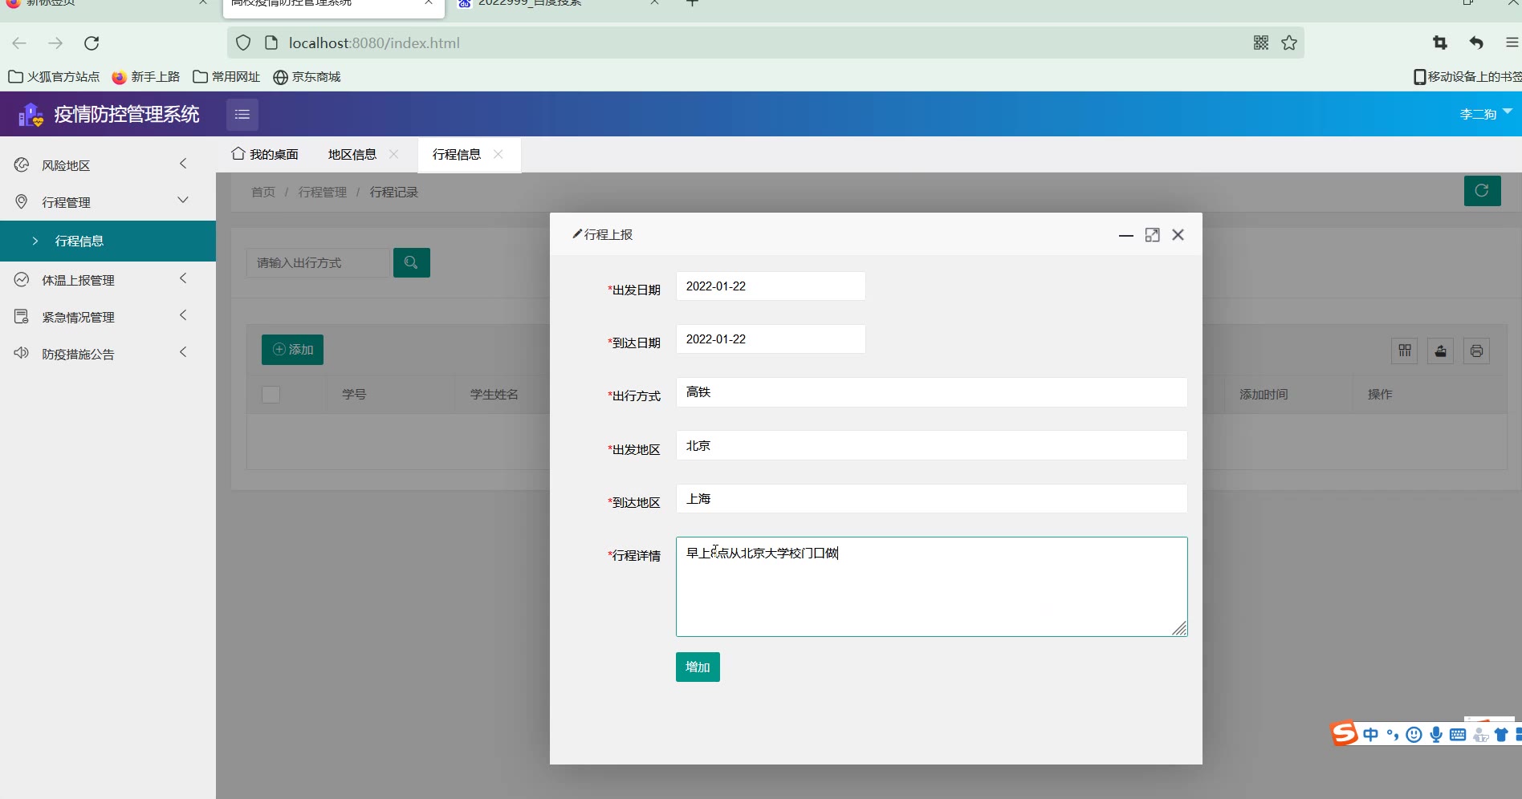Click the table export icon

1441,351
